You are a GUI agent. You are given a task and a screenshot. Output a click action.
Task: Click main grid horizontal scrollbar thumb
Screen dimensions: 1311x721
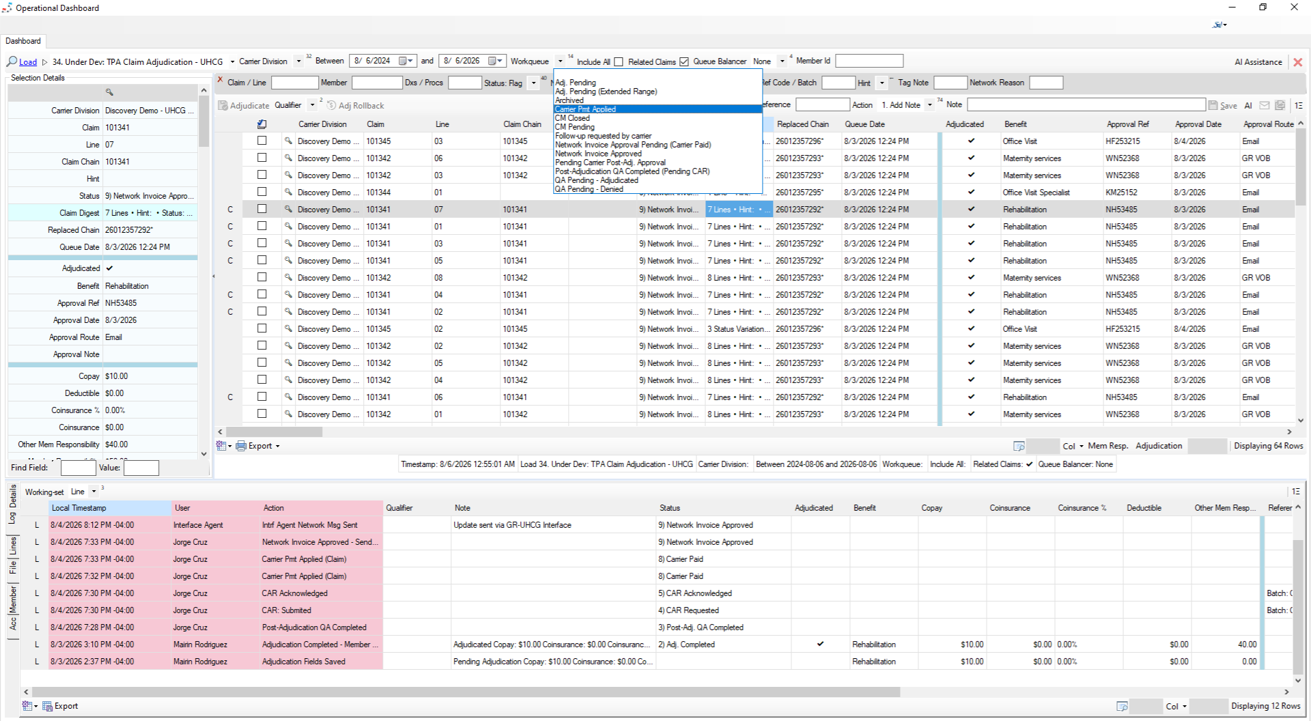(274, 432)
